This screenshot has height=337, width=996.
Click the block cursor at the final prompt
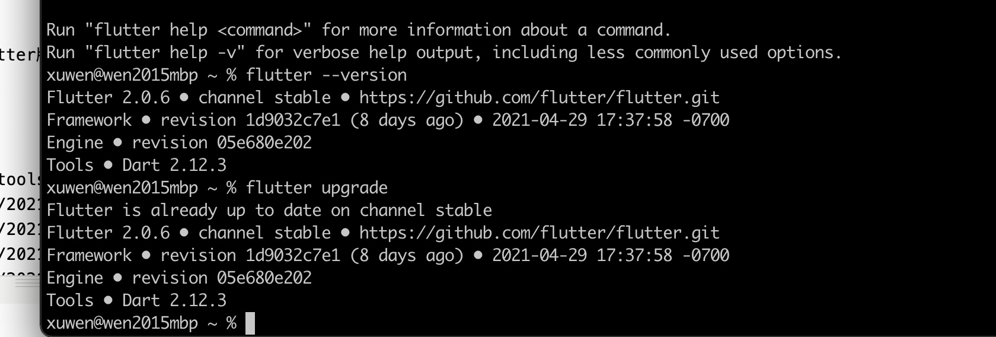(x=250, y=323)
